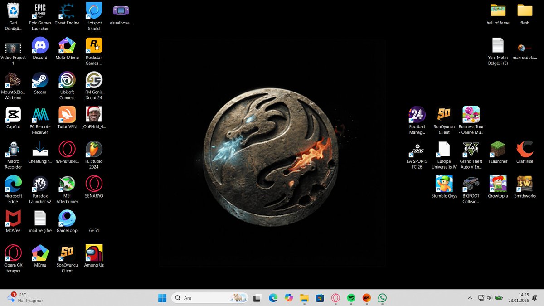This screenshot has height=306, width=544.
Task: Select the CheatEngin... installer icon
Action: 40,152
